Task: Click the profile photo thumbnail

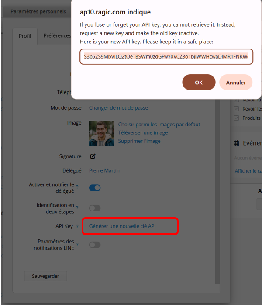Action: pyautogui.click(x=101, y=133)
